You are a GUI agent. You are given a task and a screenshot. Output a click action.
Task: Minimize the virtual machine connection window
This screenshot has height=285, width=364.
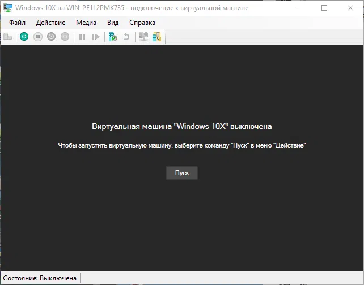point(299,8)
